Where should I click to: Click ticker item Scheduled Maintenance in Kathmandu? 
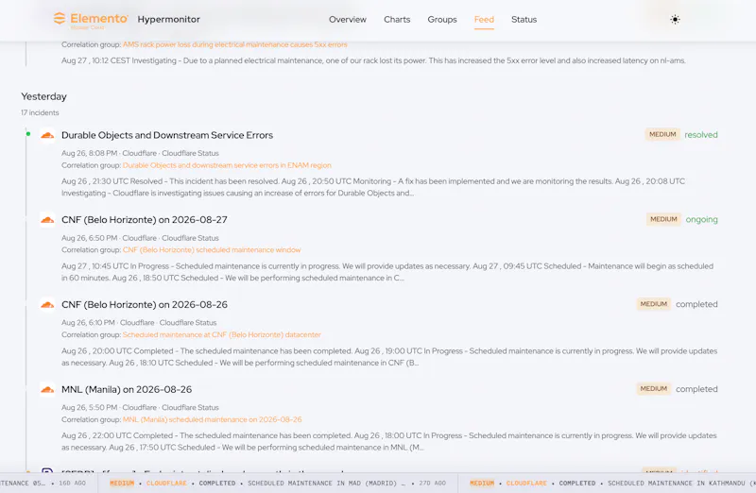[x=608, y=483]
